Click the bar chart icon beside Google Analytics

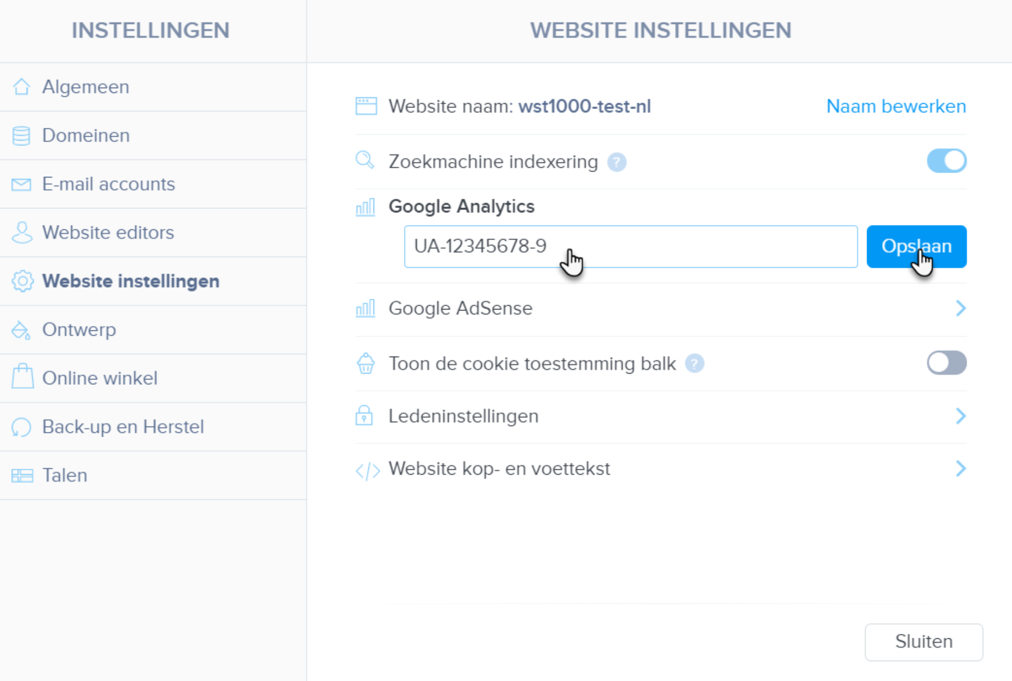(365, 207)
